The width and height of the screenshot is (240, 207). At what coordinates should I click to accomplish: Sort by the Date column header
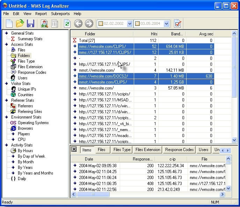tap(95, 159)
